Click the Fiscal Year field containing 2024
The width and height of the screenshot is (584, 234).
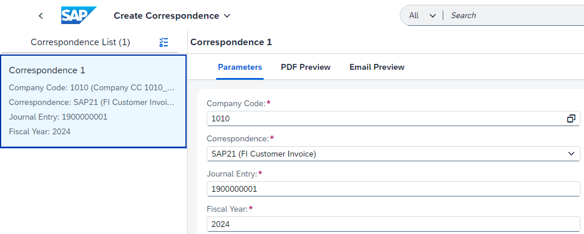click(393, 225)
